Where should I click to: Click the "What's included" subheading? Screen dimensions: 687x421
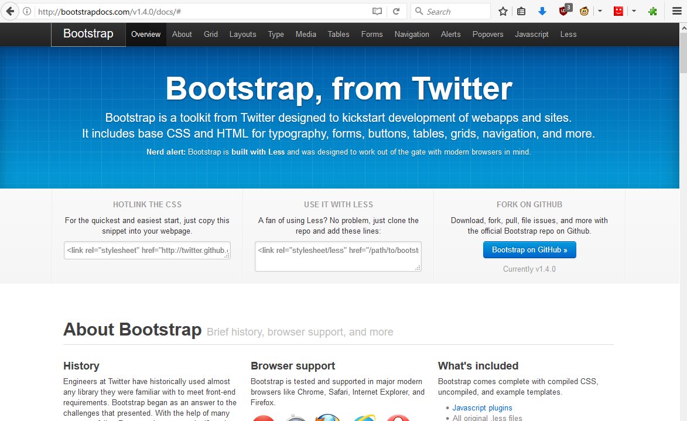coord(478,366)
